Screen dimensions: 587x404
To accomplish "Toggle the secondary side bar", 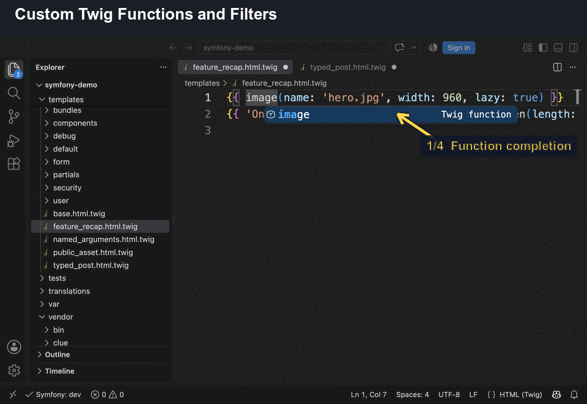I will coord(574,48).
